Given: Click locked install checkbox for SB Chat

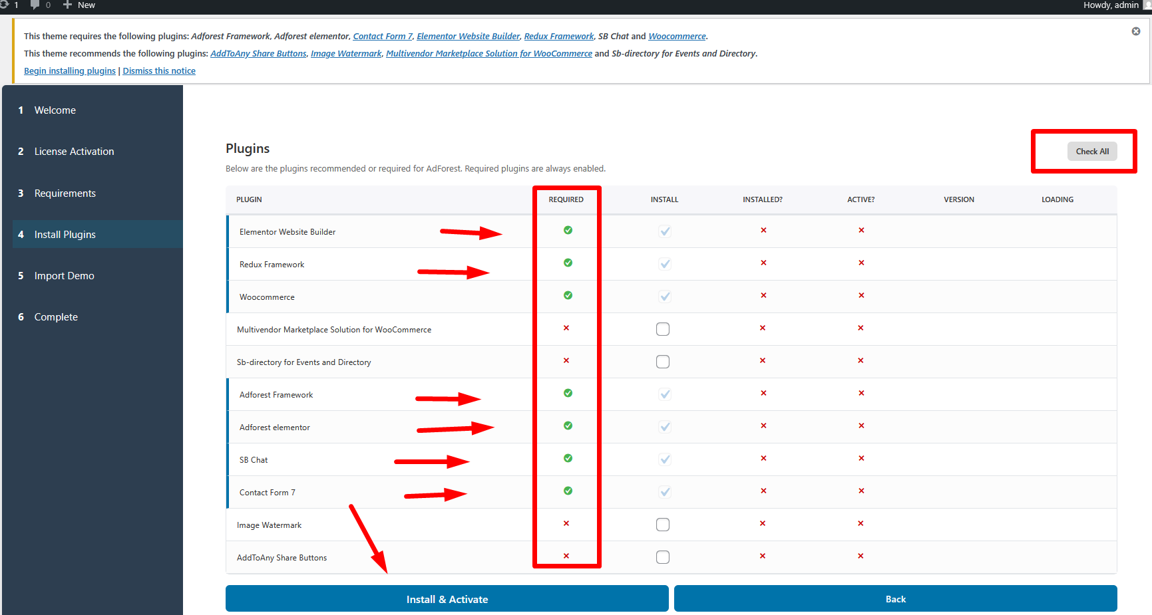Looking at the screenshot, I should point(665,459).
